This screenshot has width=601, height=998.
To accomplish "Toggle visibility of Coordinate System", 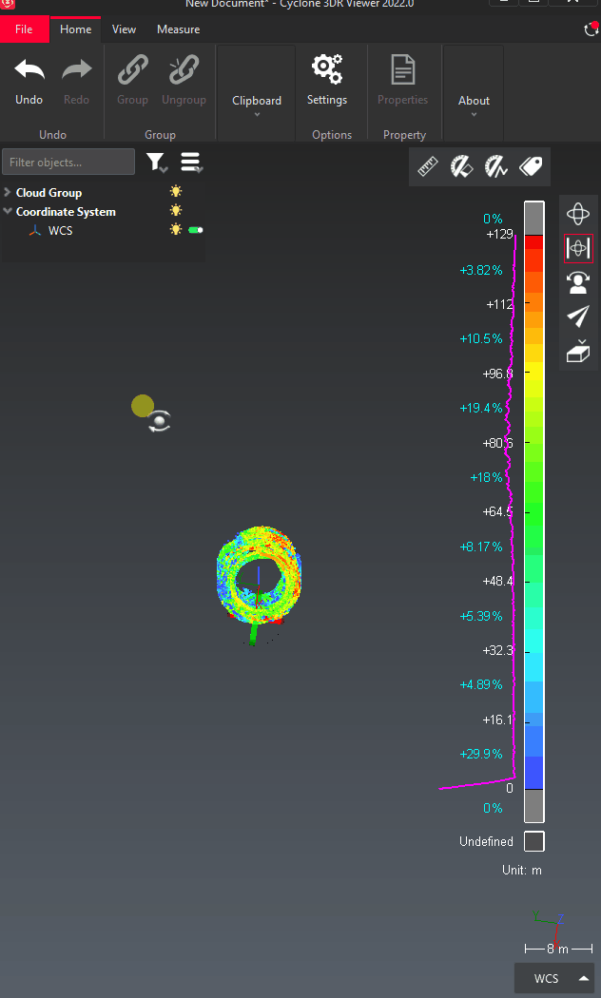I will 176,211.
